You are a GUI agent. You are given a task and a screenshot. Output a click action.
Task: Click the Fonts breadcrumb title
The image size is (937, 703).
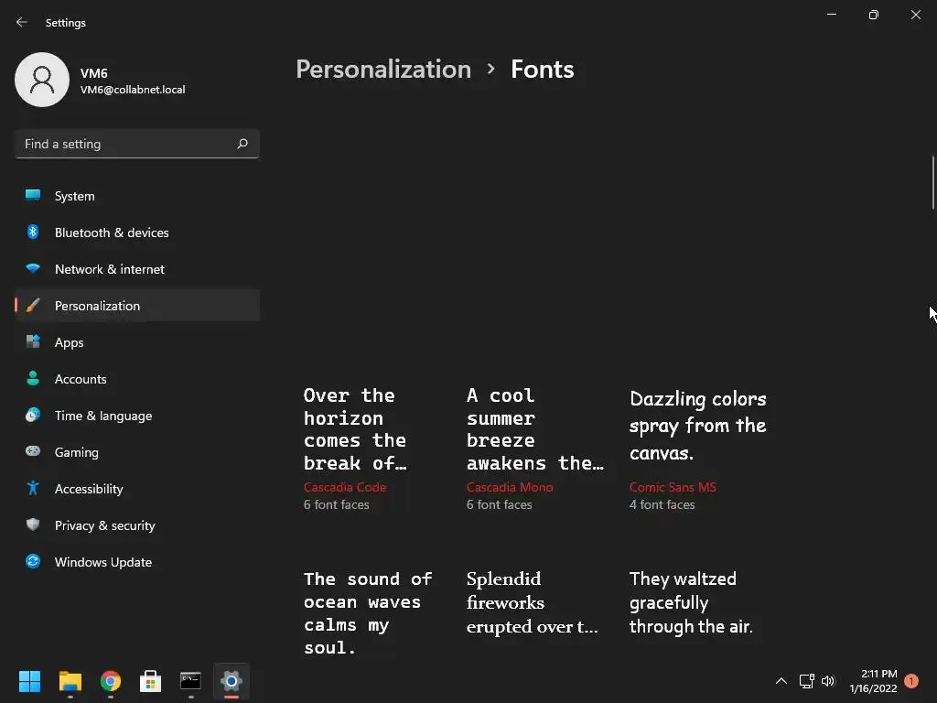[x=542, y=70]
